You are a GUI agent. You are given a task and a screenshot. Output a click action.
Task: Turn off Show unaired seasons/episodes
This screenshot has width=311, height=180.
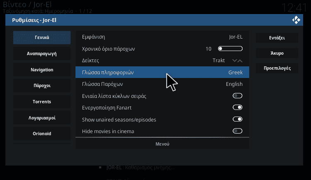click(x=238, y=119)
